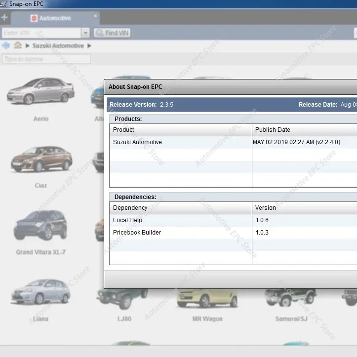Image resolution: width=357 pixels, height=357 pixels.
Task: Go back using the blue arrow icon
Action: [6, 45]
